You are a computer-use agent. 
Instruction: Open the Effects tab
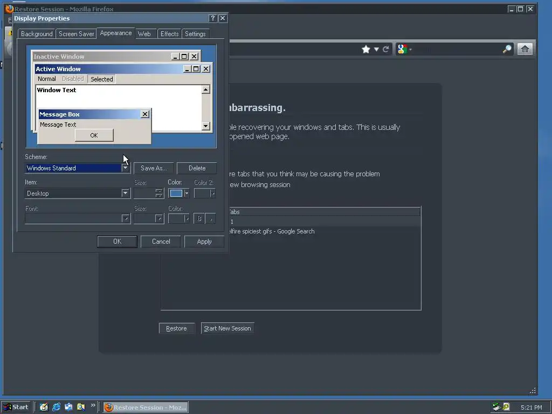(x=169, y=34)
